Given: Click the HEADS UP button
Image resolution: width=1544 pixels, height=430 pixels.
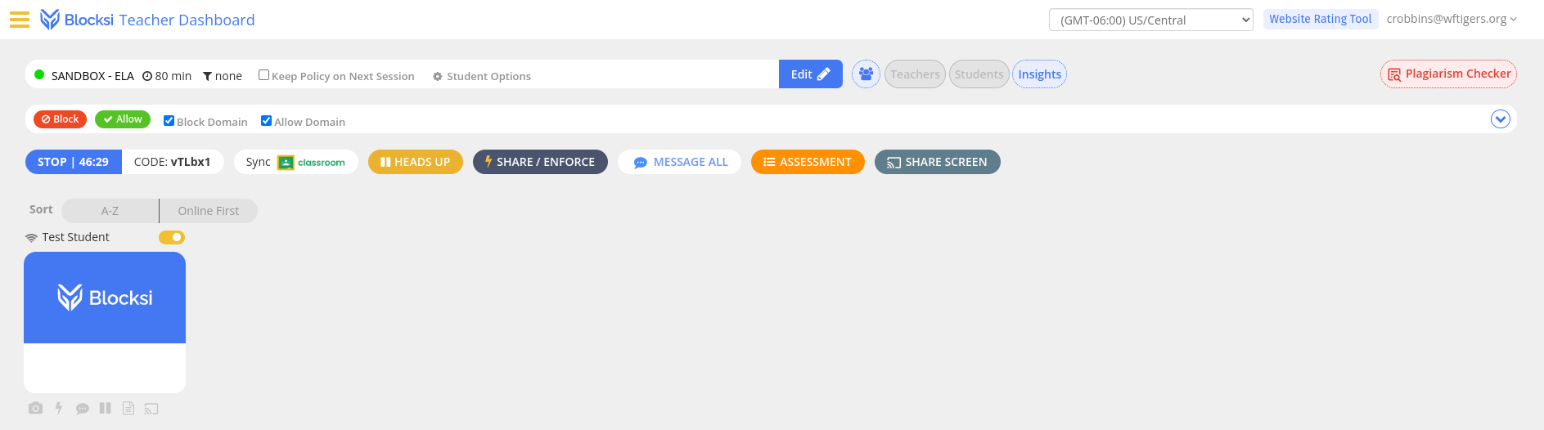Looking at the screenshot, I should pyautogui.click(x=416, y=162).
